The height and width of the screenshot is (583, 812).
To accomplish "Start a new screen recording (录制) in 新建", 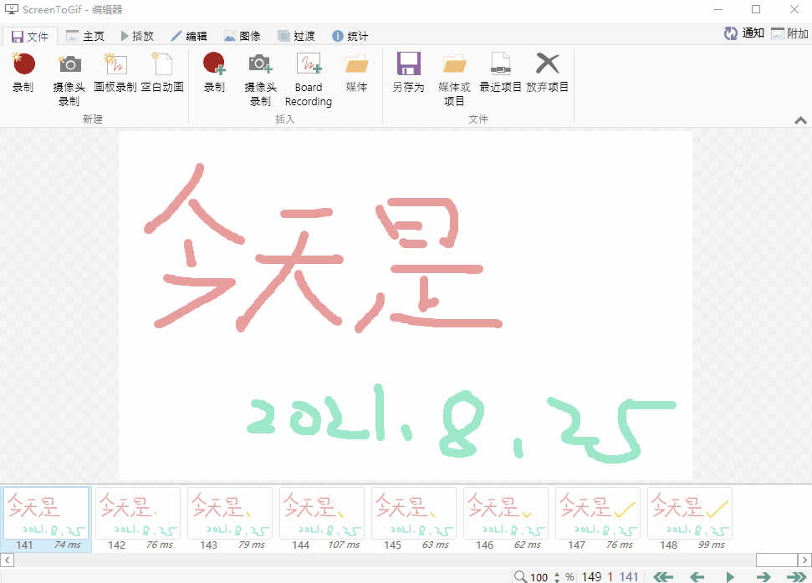I will coord(23,73).
